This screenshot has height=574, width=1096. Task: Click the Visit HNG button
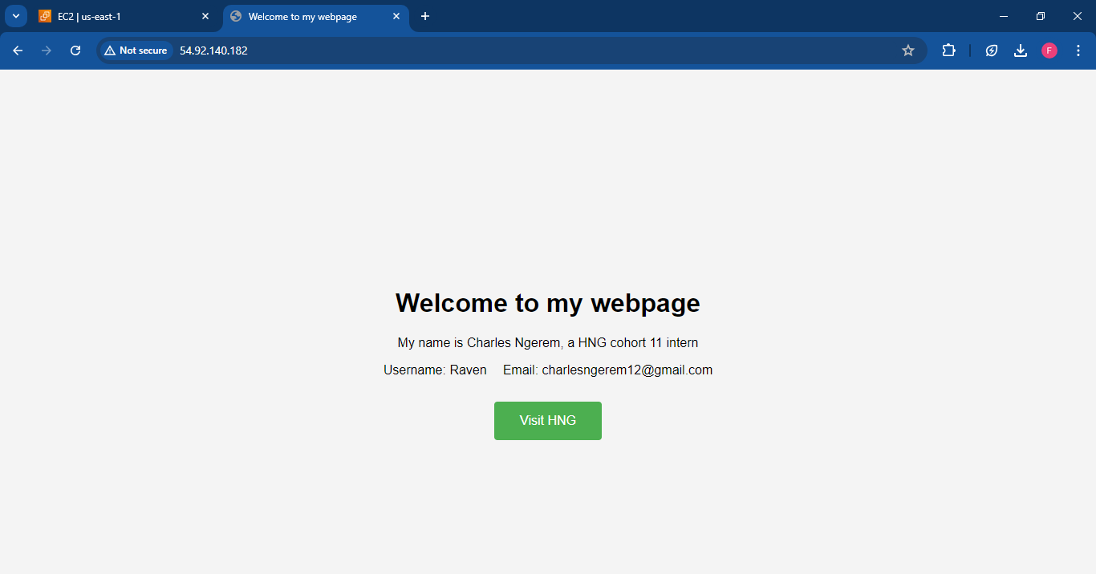(x=547, y=420)
